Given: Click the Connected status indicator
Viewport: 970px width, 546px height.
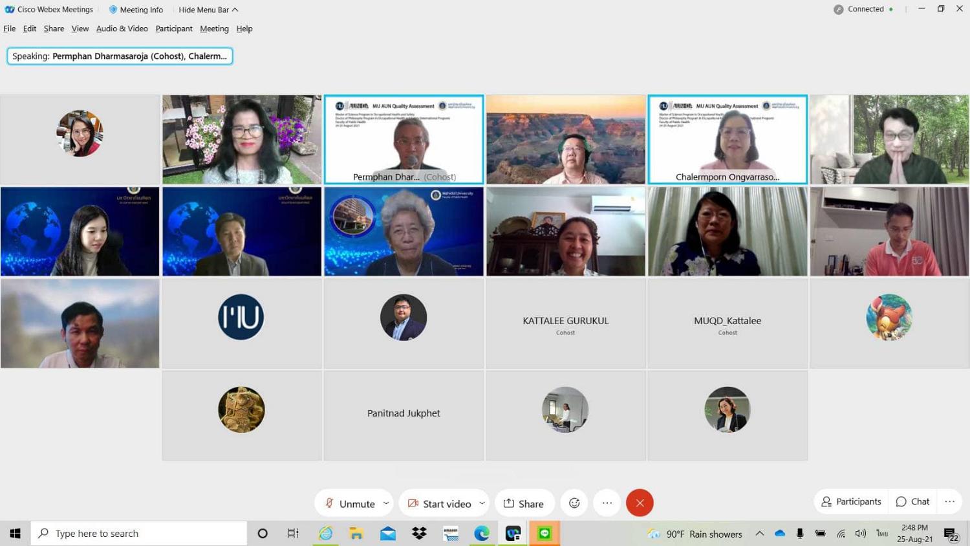Looking at the screenshot, I should tap(863, 9).
